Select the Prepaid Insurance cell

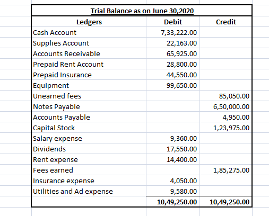tap(89, 75)
